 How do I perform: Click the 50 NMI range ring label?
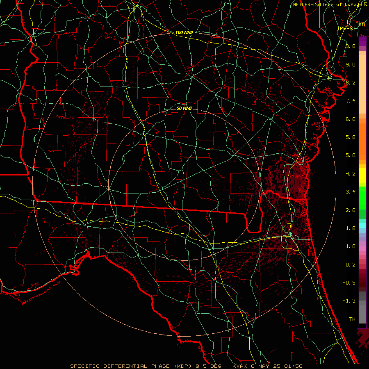184,108
